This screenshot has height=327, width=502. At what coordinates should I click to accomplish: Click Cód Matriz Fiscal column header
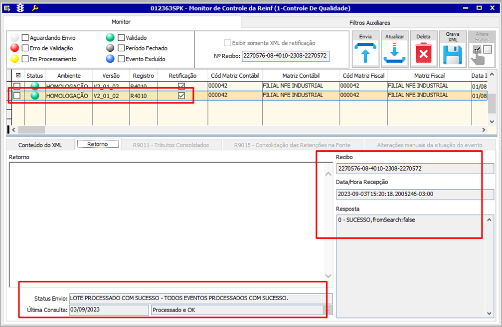tap(363, 76)
